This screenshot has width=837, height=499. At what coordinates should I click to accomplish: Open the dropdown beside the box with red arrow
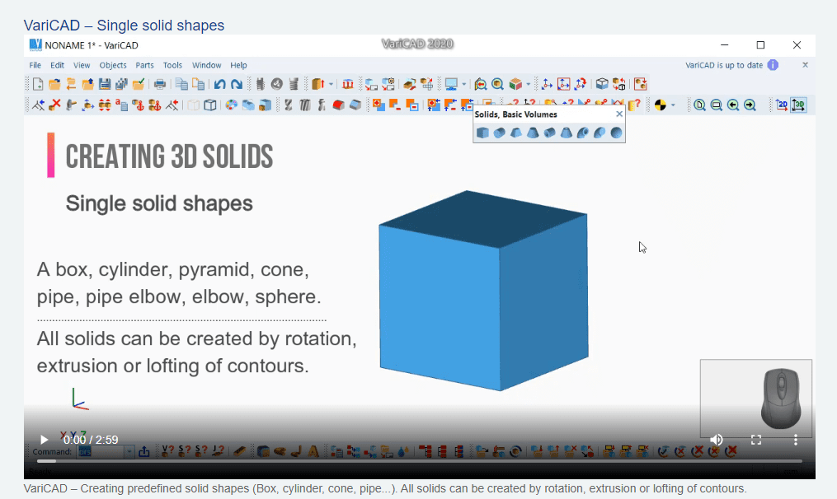click(331, 84)
